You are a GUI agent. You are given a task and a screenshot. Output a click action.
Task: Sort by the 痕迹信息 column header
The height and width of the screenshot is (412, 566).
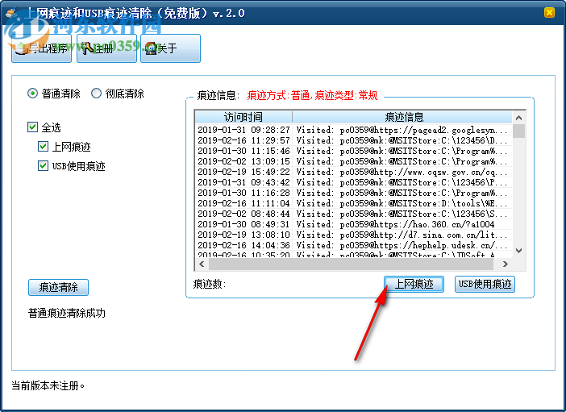coord(402,117)
